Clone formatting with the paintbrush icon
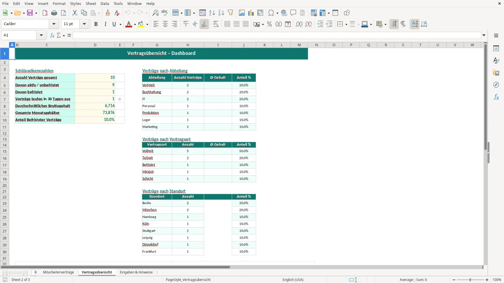 pyautogui.click(x=108, y=13)
